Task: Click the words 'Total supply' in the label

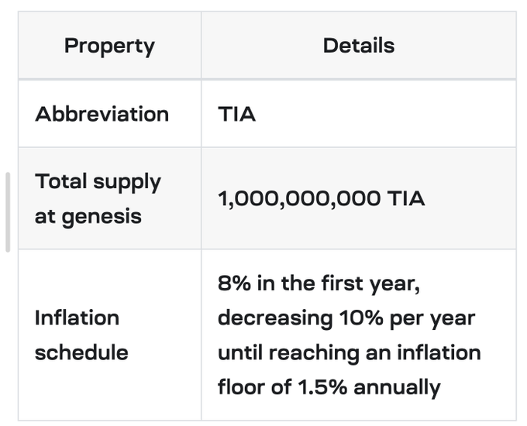Action: click(98, 182)
